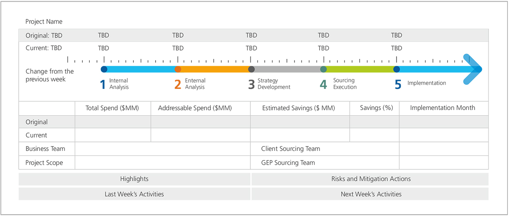Click the 'Project Scope' row label

point(44,162)
